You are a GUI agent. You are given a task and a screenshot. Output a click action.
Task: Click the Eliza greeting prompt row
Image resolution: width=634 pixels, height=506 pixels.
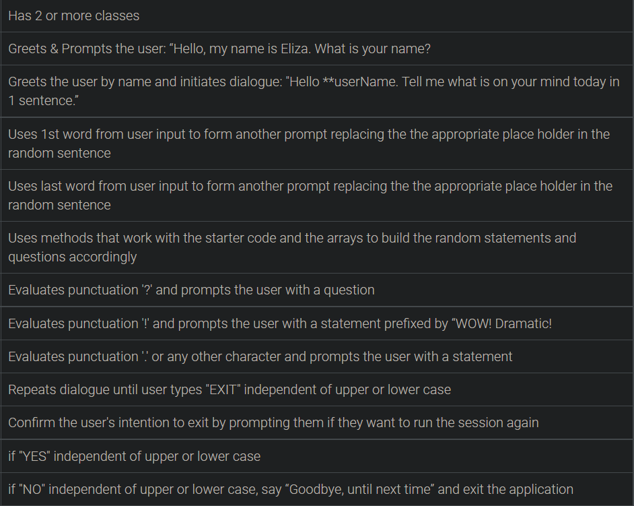(317, 49)
